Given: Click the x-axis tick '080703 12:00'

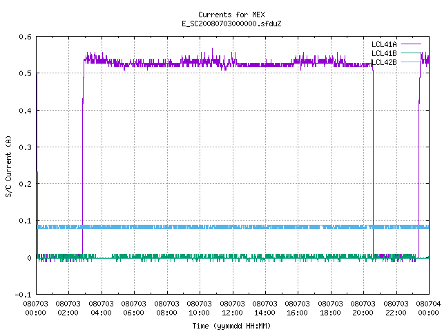Looking at the screenshot, I should 232,308.
